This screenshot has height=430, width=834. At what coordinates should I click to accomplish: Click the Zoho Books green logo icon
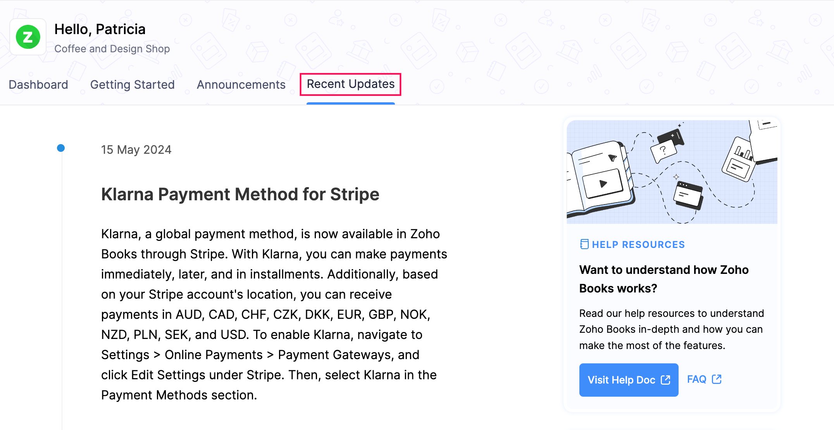click(x=28, y=37)
